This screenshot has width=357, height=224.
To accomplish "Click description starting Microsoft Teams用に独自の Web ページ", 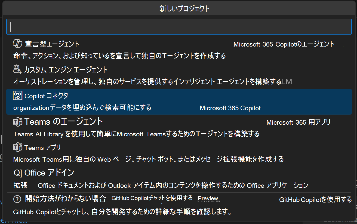I will pyautogui.click(x=149, y=159).
